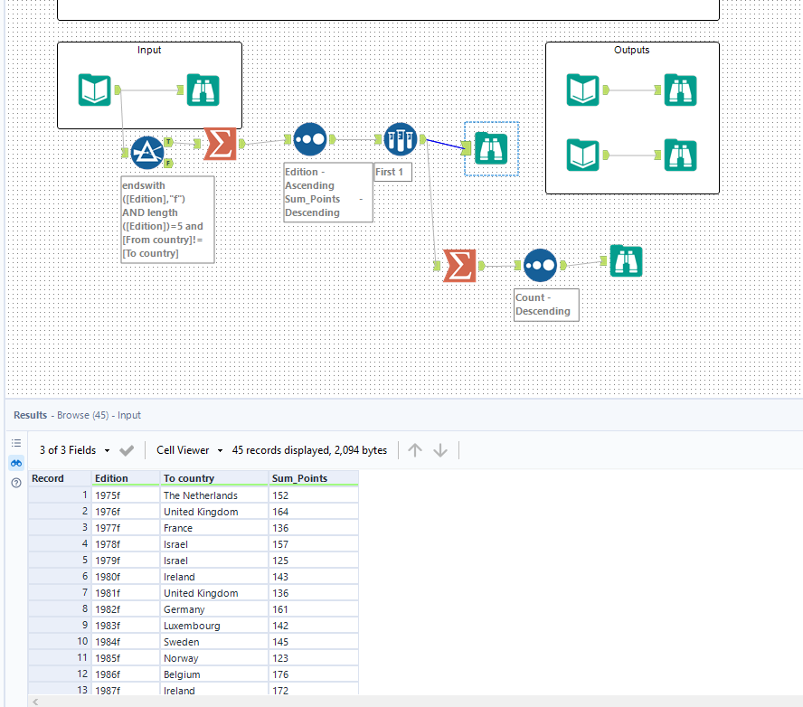The image size is (803, 707).
Task: Select the Sort tool annotated Count Descending
Action: tap(540, 265)
